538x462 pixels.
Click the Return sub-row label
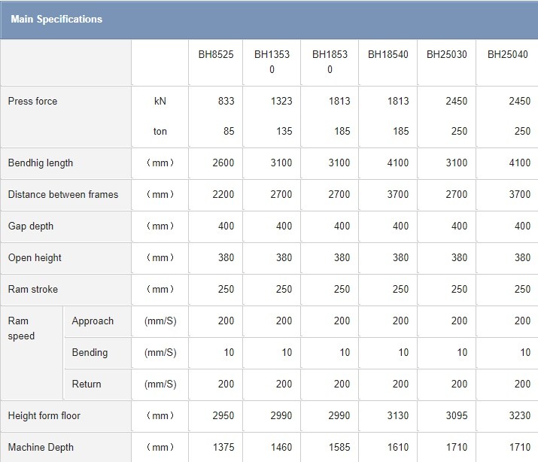click(87, 384)
